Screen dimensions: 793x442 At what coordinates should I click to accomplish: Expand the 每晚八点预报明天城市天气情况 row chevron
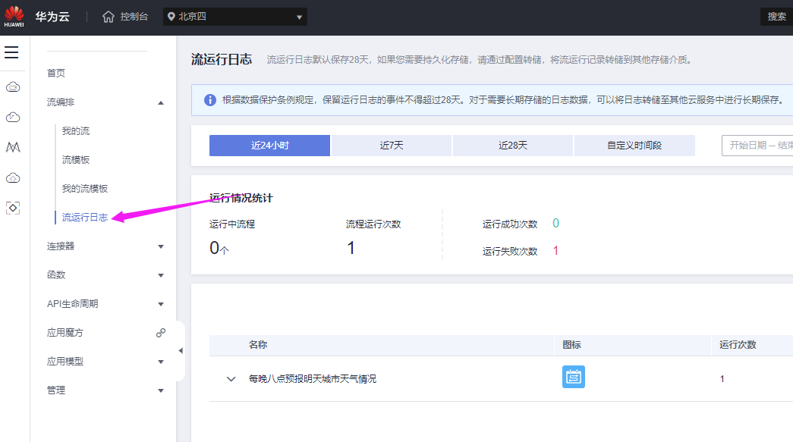pos(231,379)
